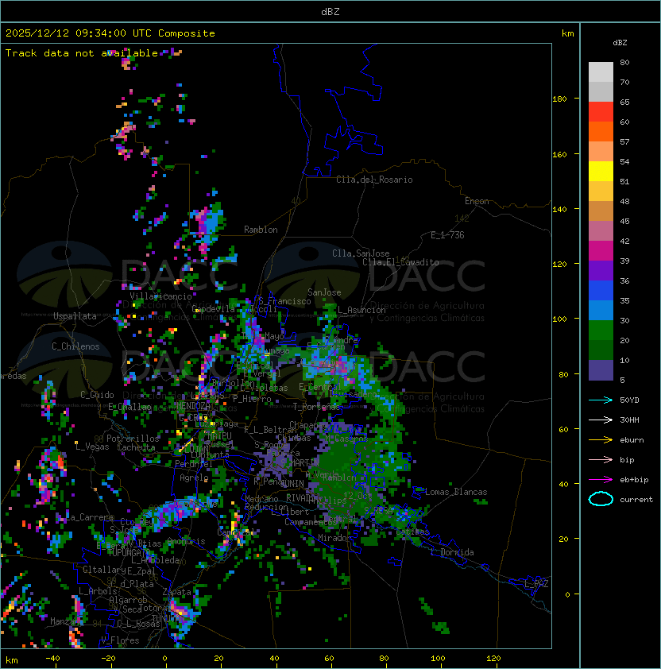Pick the slate-purple bottom swatch of dBZ scale

pos(601,370)
